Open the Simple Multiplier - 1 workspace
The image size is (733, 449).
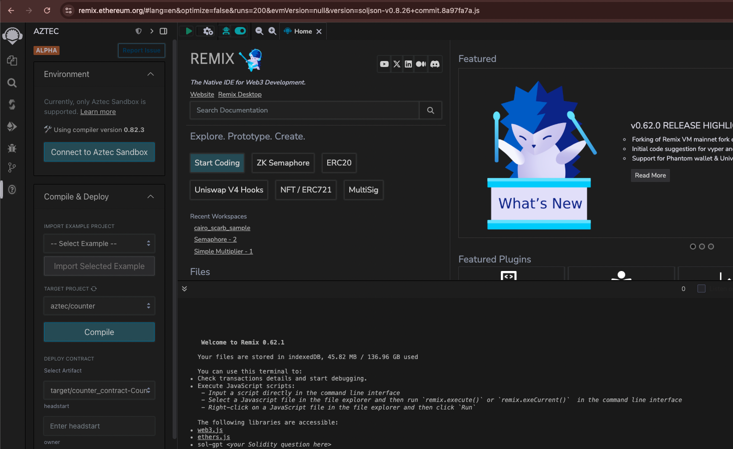pos(223,251)
